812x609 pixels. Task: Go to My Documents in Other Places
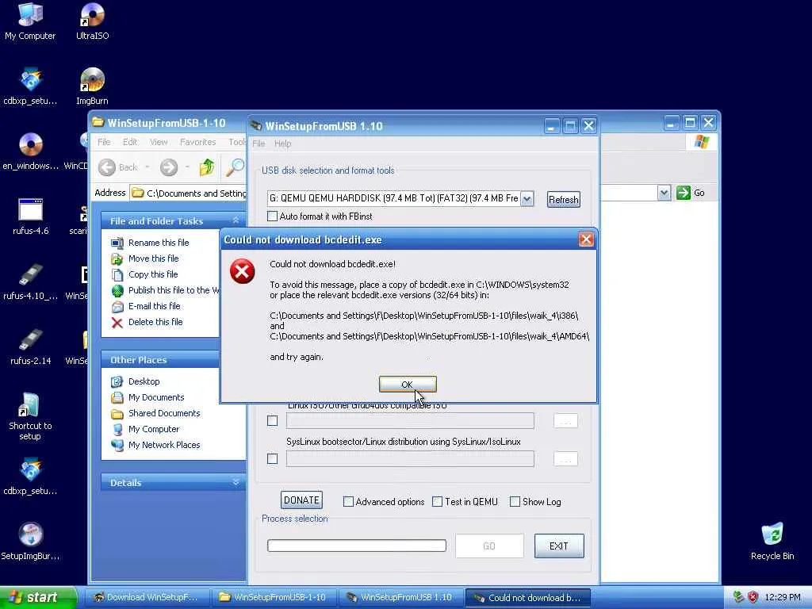pyautogui.click(x=156, y=398)
